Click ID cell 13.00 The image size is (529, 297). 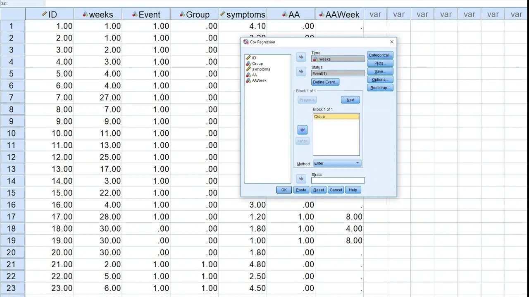pyautogui.click(x=50, y=169)
